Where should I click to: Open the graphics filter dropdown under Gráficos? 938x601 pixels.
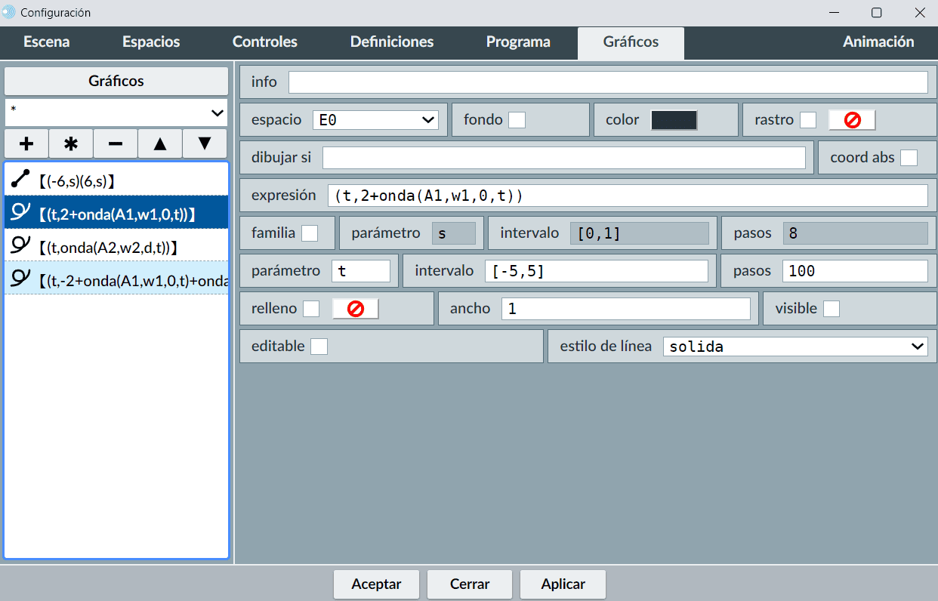(x=116, y=112)
